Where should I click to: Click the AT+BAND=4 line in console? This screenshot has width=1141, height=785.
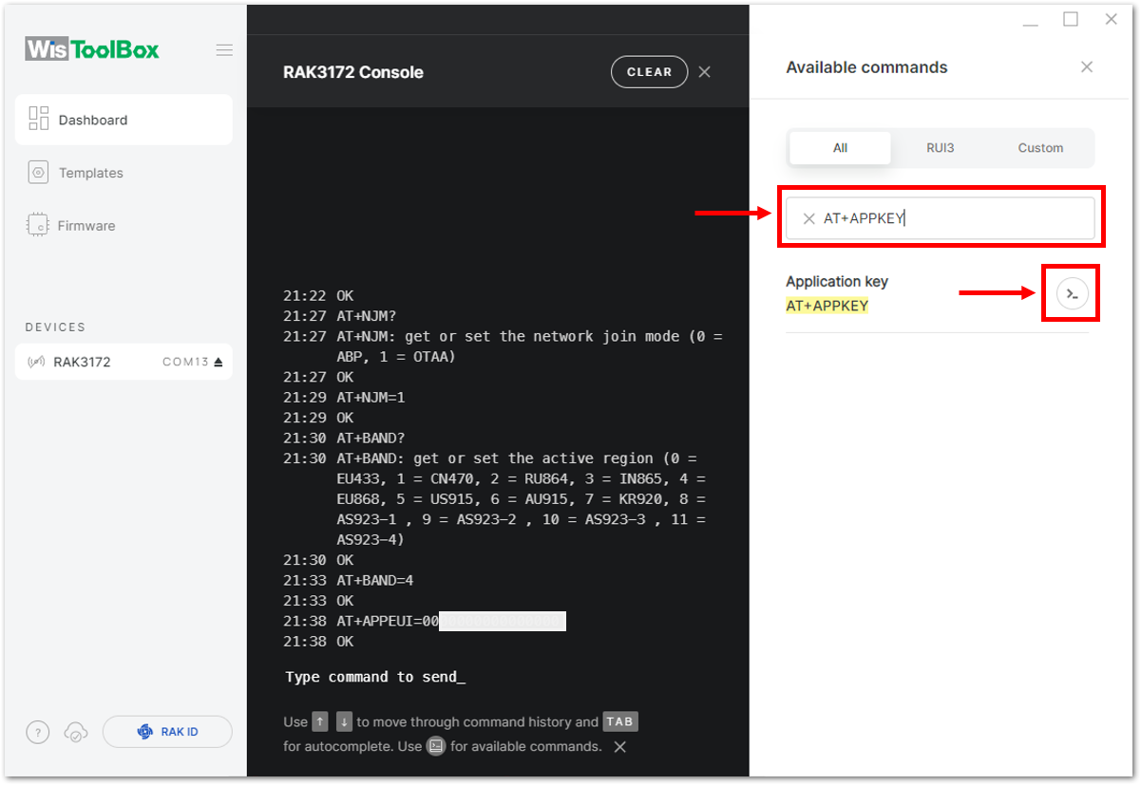coord(348,580)
